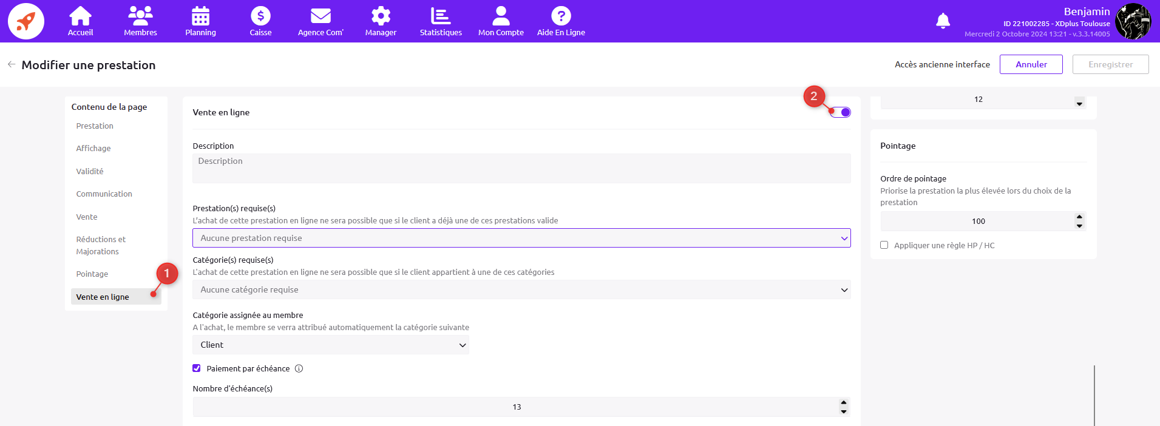Disable the Vente en ligne toggle

(x=841, y=112)
